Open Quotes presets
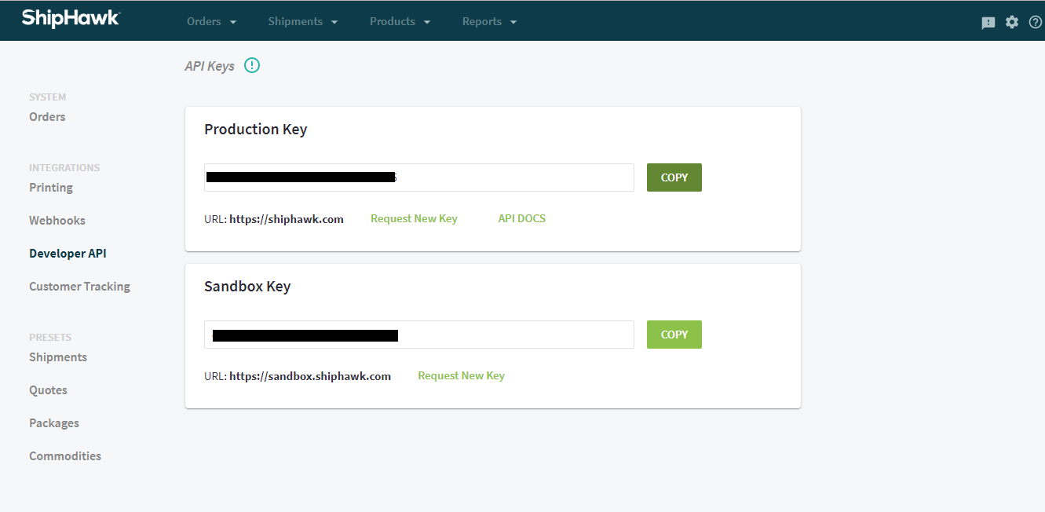Viewport: 1045px width, 512px height. [48, 390]
